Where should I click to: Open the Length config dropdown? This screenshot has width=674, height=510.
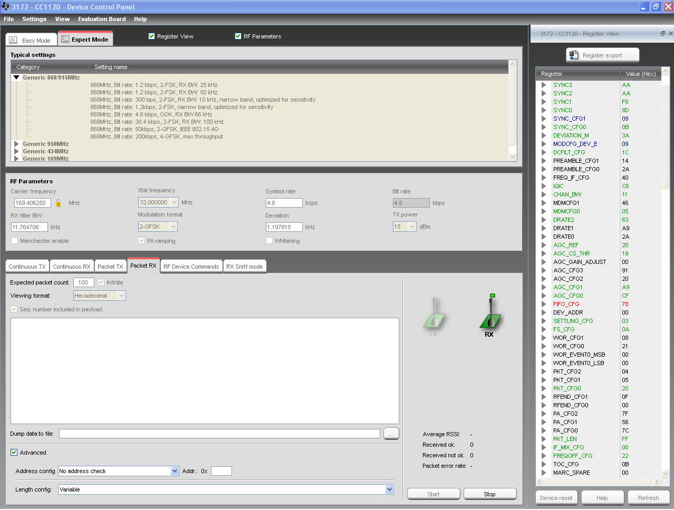389,489
